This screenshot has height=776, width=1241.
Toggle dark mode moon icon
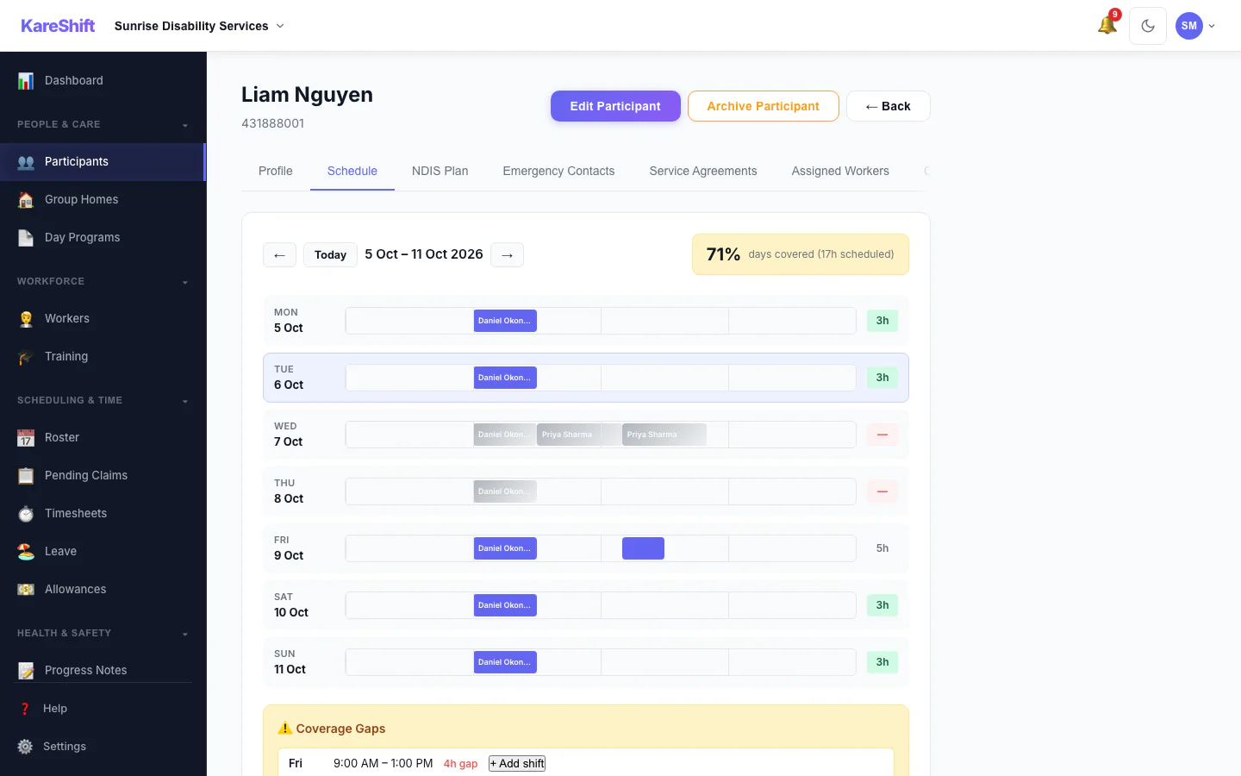tap(1148, 26)
